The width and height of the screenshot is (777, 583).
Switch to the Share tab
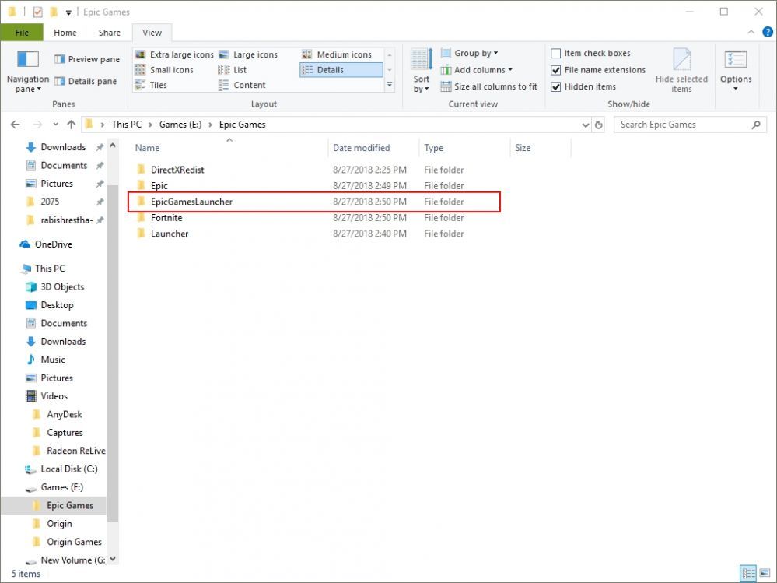(110, 33)
